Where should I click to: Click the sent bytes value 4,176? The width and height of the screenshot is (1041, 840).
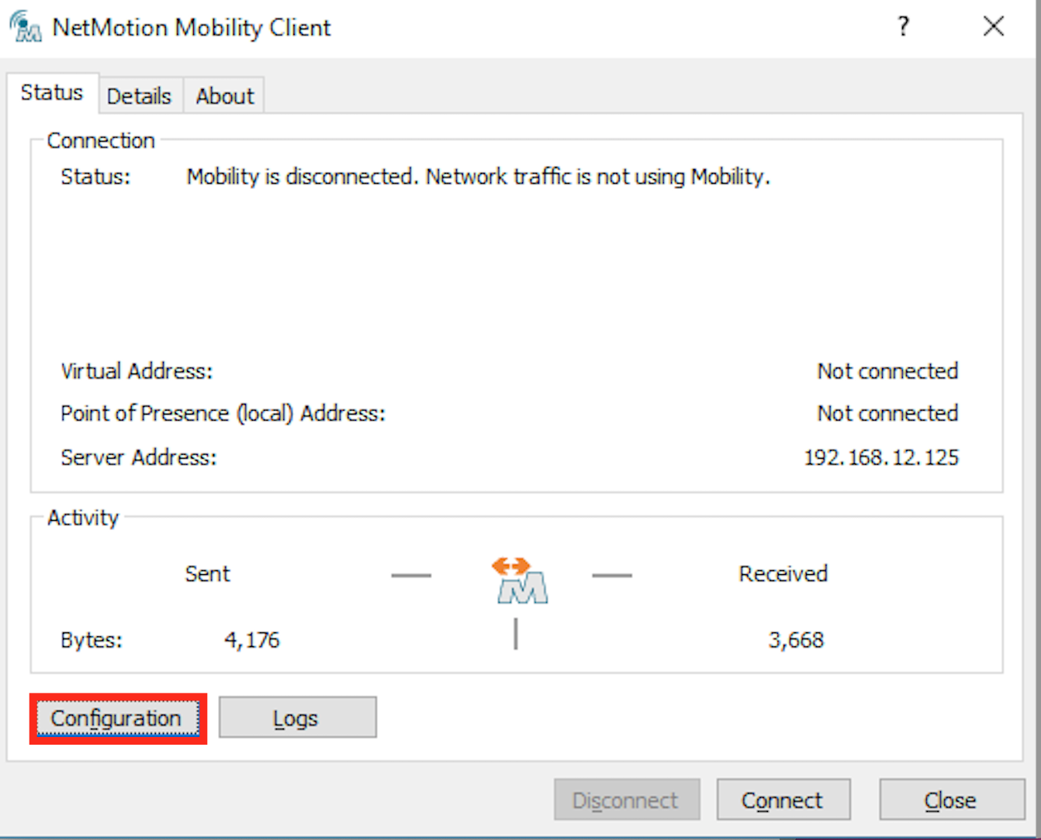coord(251,640)
